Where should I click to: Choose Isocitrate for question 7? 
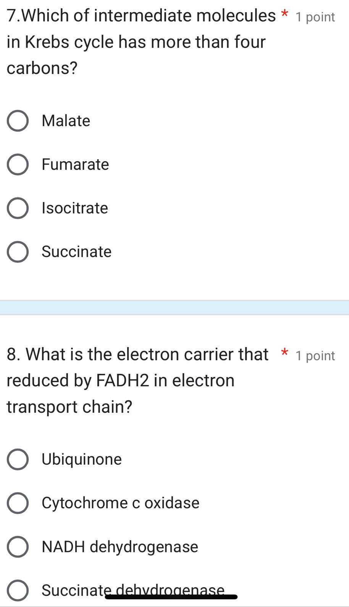[18, 208]
